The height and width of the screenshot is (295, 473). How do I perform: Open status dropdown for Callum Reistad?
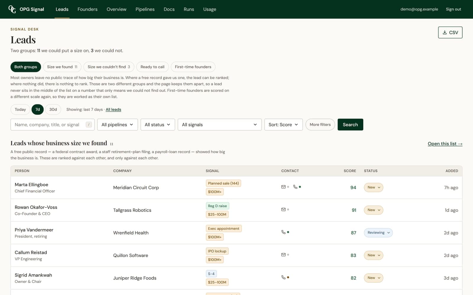pos(374,255)
